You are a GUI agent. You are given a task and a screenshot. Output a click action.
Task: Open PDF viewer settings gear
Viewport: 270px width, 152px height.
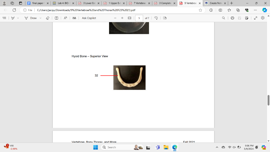pos(263,18)
